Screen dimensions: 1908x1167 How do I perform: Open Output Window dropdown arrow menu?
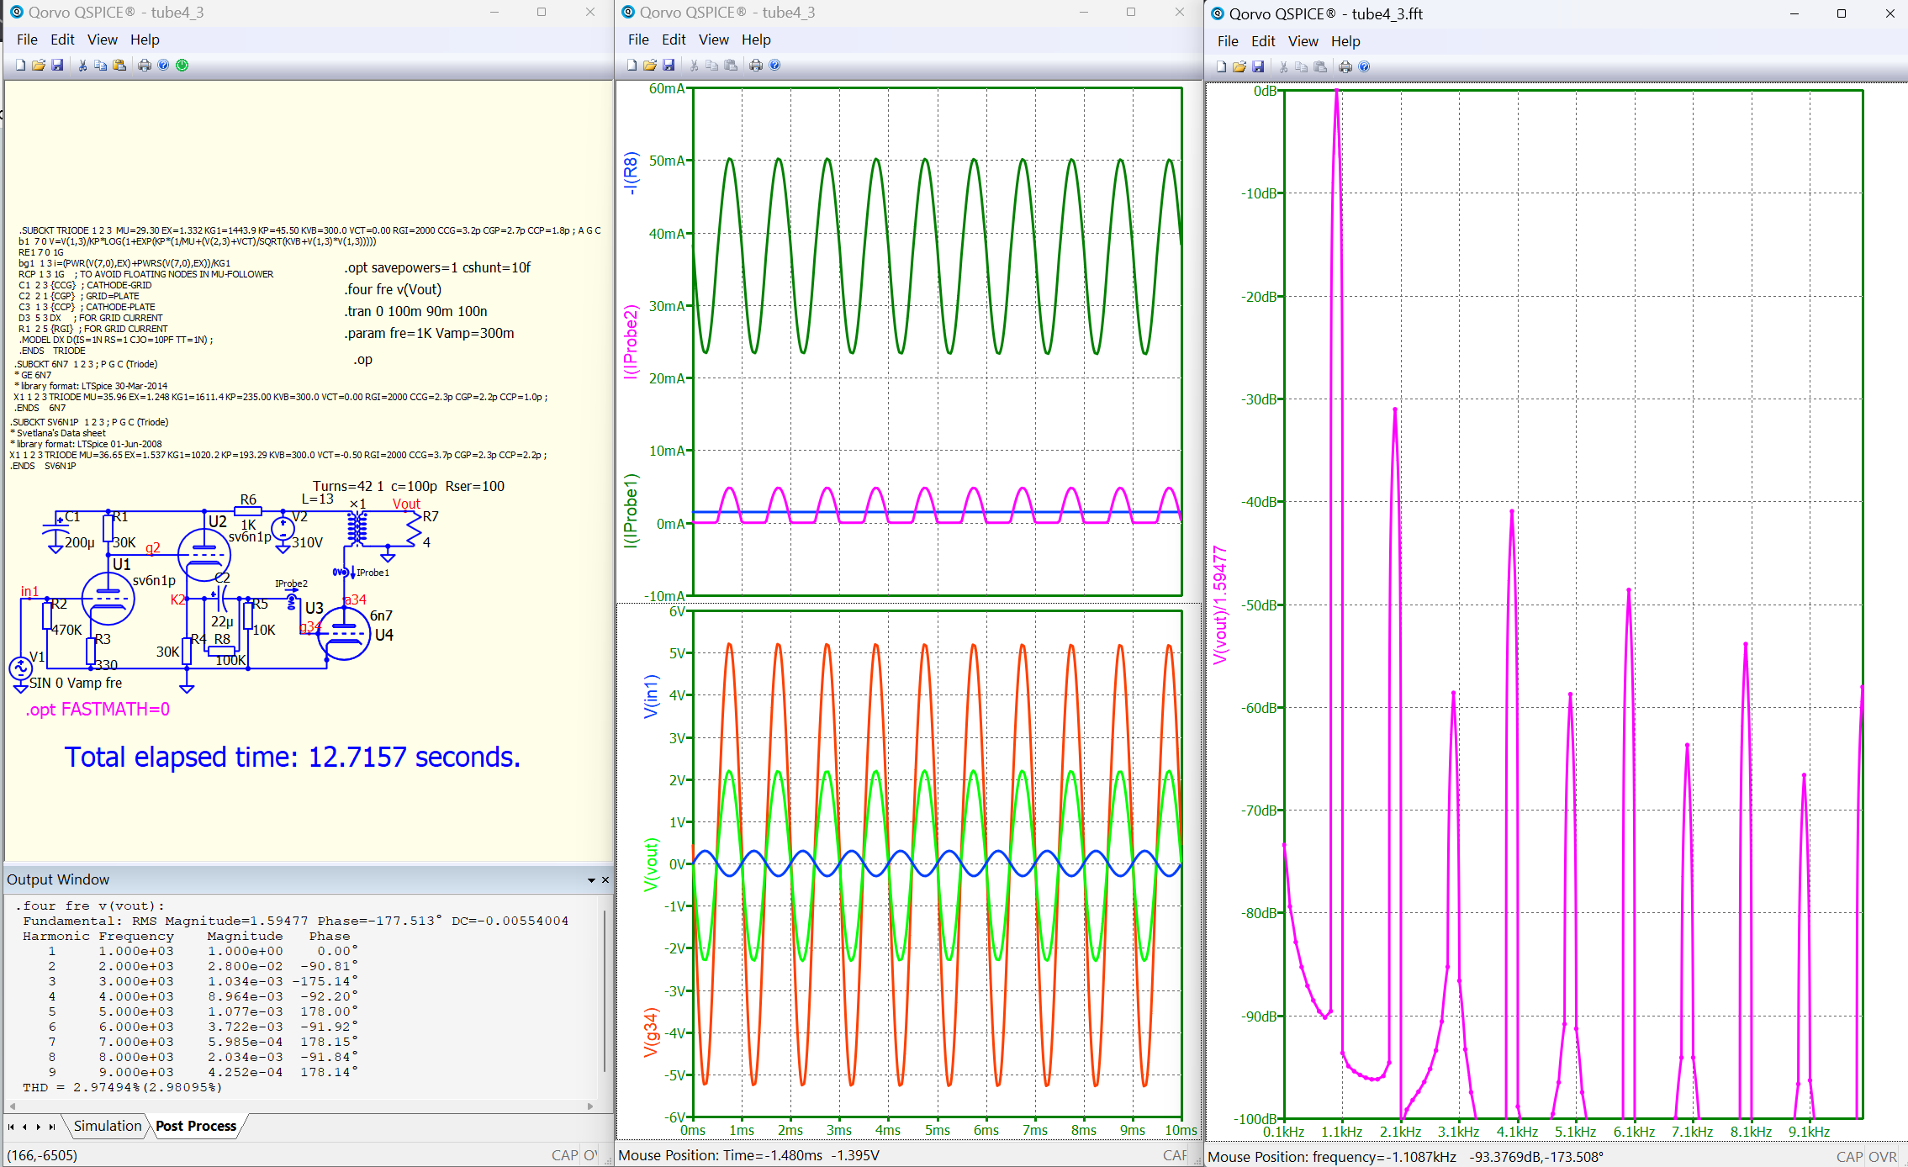[x=591, y=880]
